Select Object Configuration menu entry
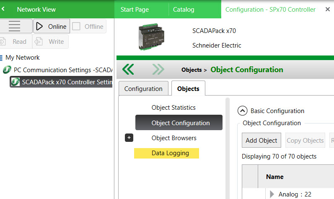 [179, 123]
